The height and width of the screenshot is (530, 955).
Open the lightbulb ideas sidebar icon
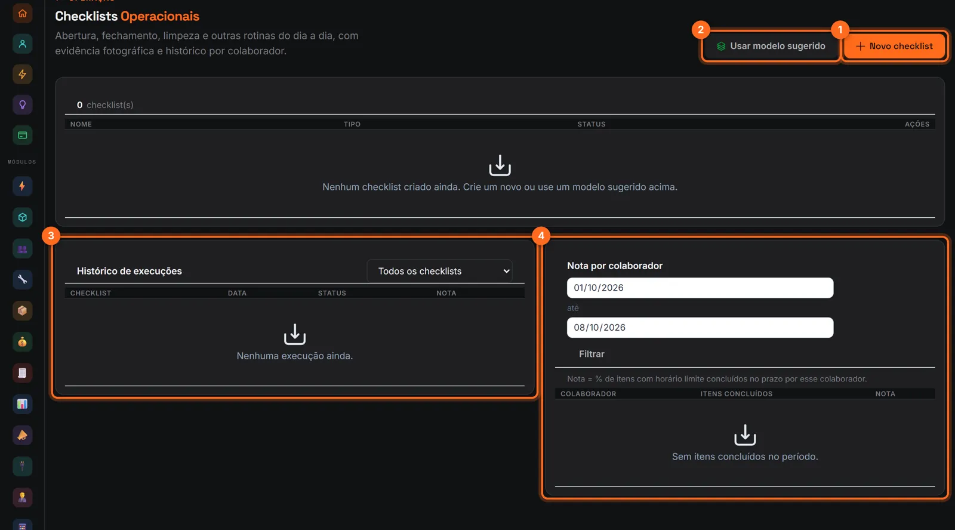[x=23, y=104]
